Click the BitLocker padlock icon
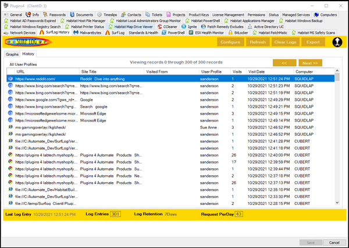349x248 pixels. (x=230, y=33)
